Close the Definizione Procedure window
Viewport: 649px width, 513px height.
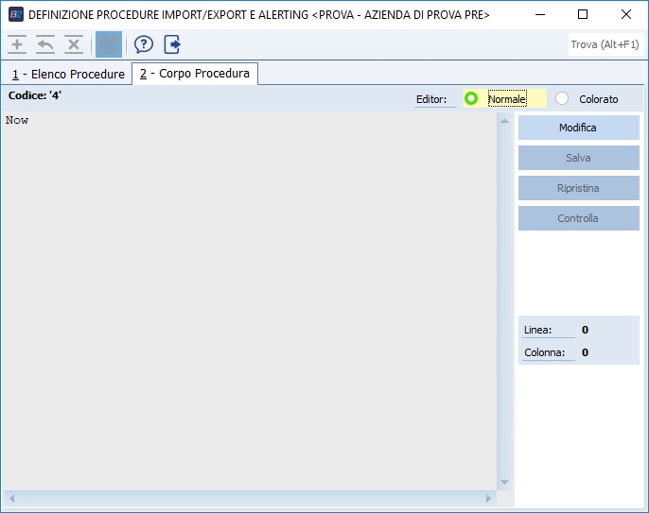click(626, 14)
